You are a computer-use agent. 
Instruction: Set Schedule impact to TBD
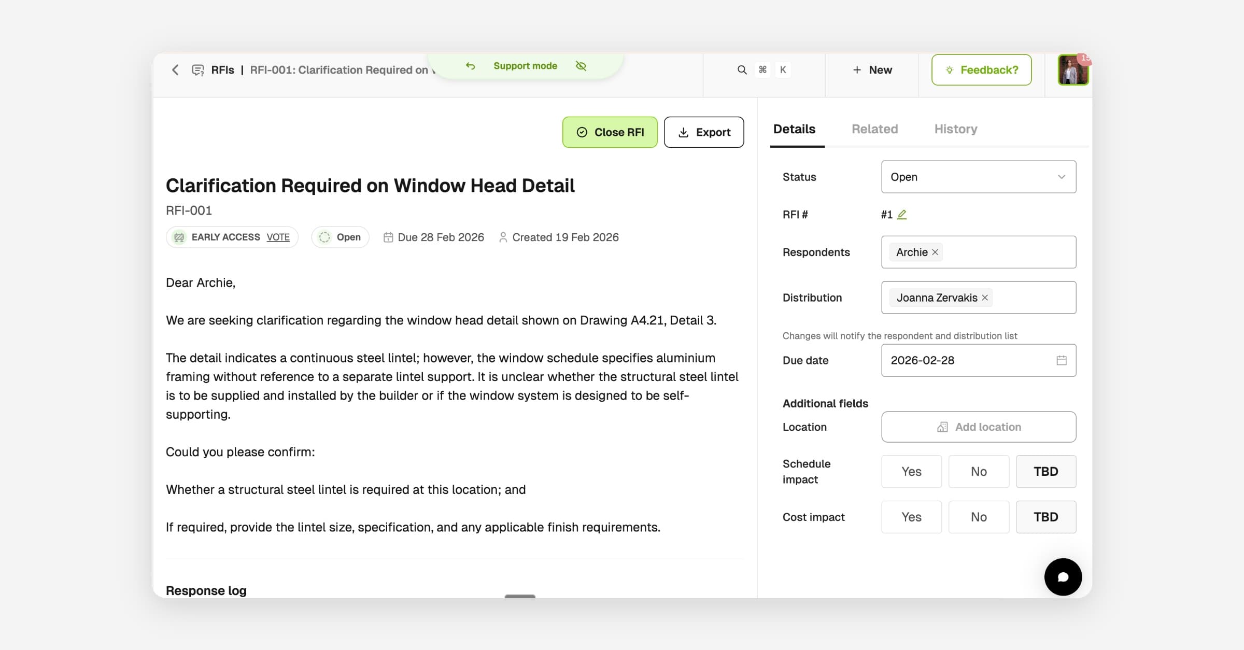pos(1046,471)
